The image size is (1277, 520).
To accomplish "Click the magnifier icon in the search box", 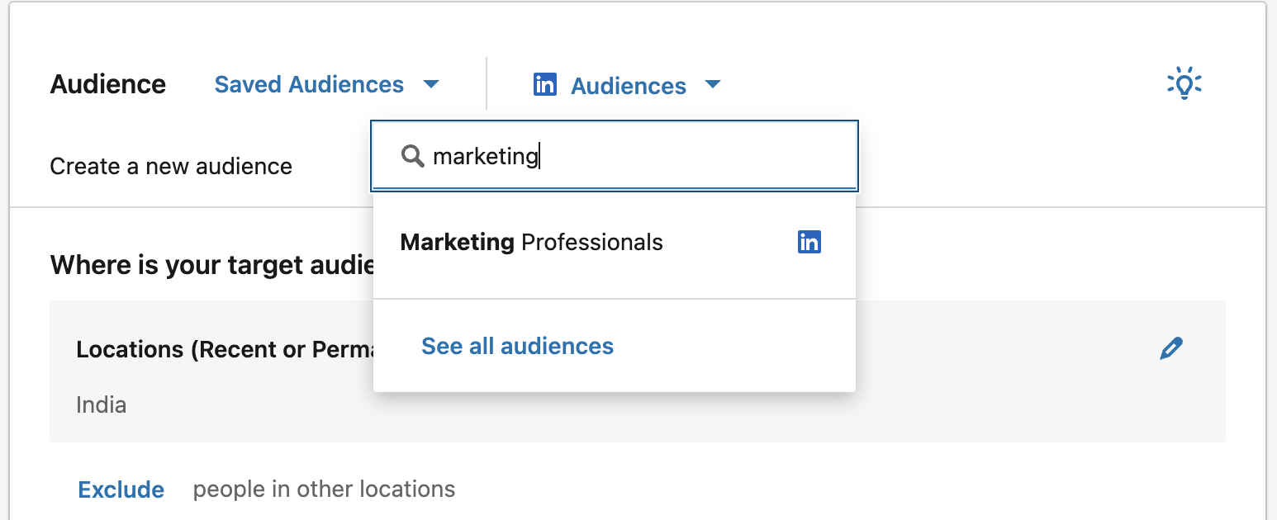I will (x=412, y=155).
